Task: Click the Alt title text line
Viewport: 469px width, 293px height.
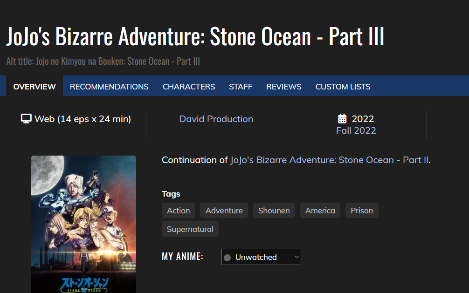Action: coord(103,61)
